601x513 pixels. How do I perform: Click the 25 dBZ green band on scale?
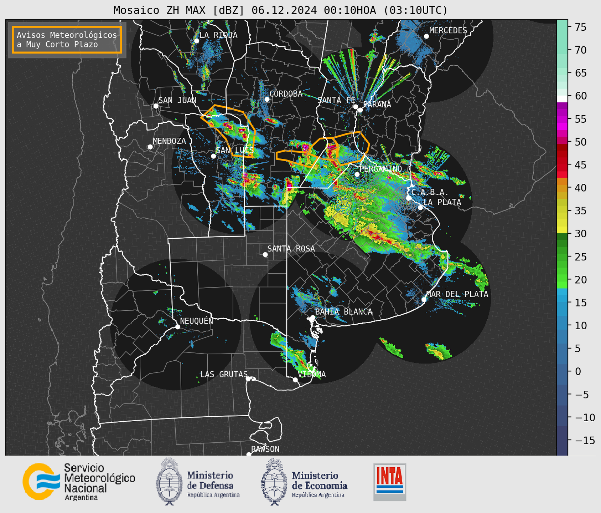[562, 257]
